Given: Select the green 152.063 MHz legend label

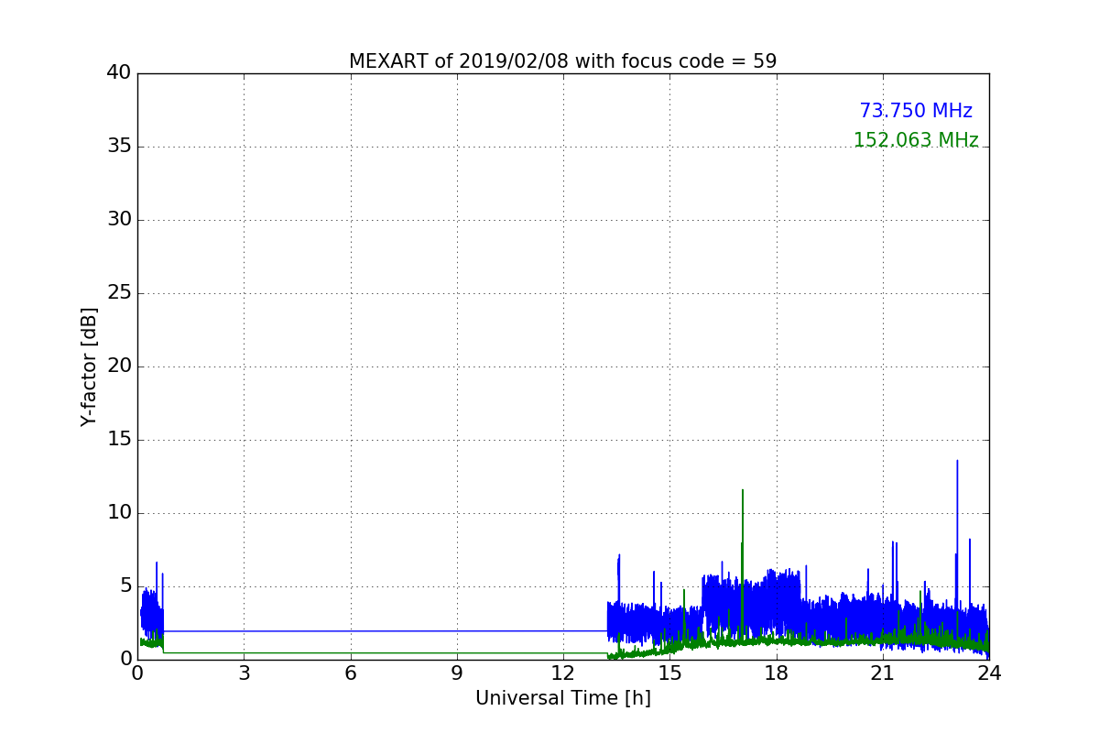Looking at the screenshot, I should (x=916, y=140).
